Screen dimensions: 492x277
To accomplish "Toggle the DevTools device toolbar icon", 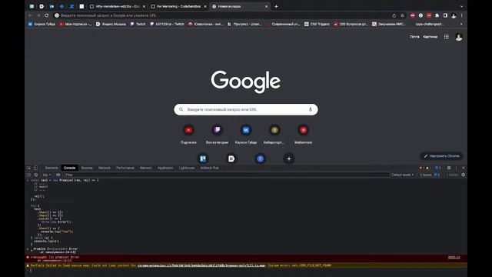I will (x=35, y=168).
